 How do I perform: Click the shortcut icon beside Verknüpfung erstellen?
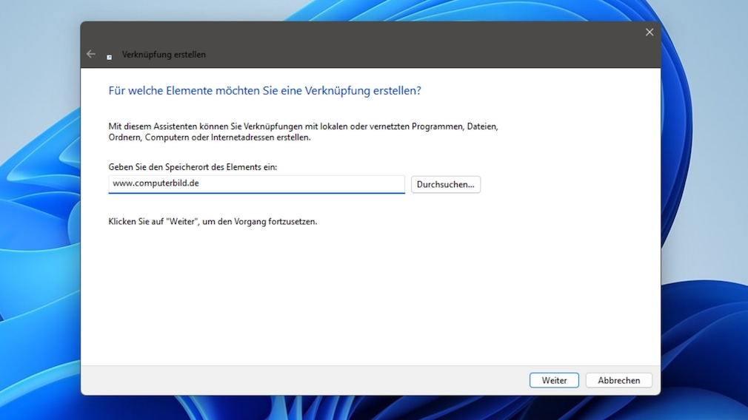click(x=109, y=56)
